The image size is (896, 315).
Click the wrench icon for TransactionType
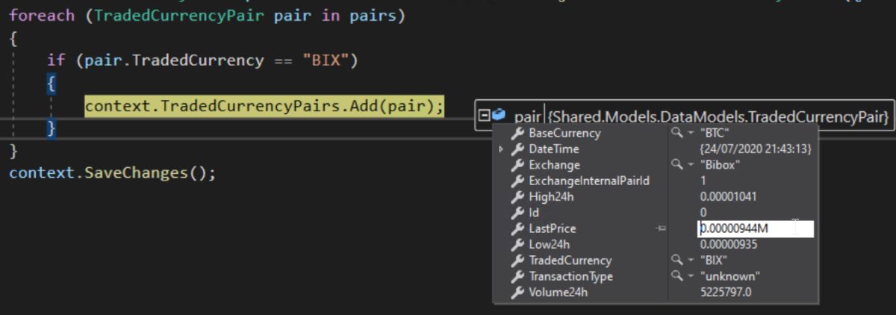point(517,276)
